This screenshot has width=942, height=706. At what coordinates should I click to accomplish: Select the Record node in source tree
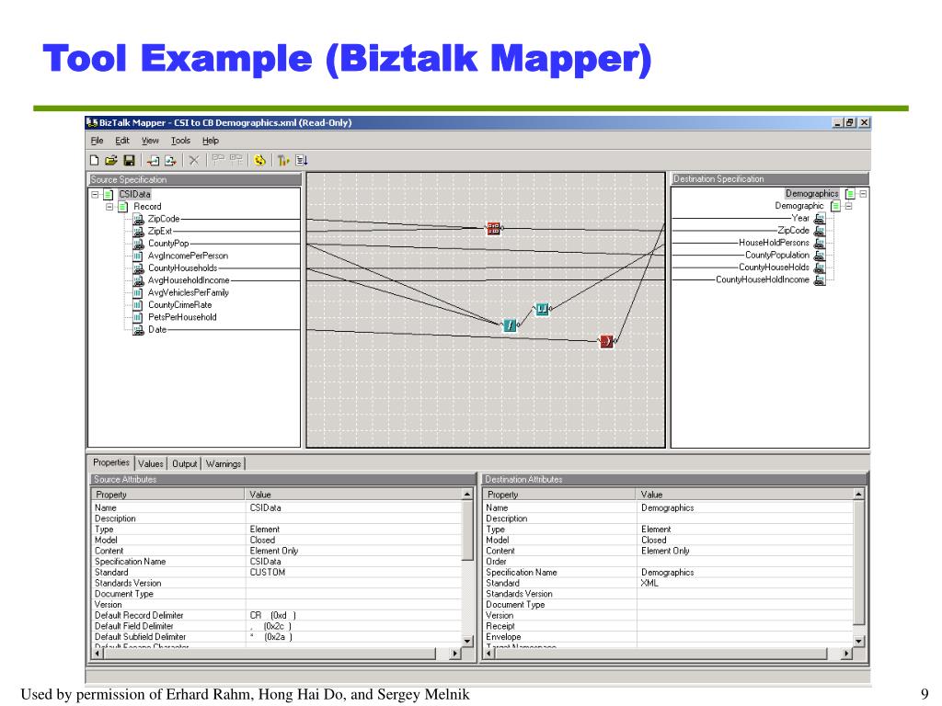click(x=147, y=207)
